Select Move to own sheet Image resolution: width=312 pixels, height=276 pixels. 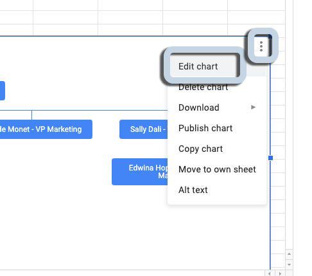click(217, 169)
